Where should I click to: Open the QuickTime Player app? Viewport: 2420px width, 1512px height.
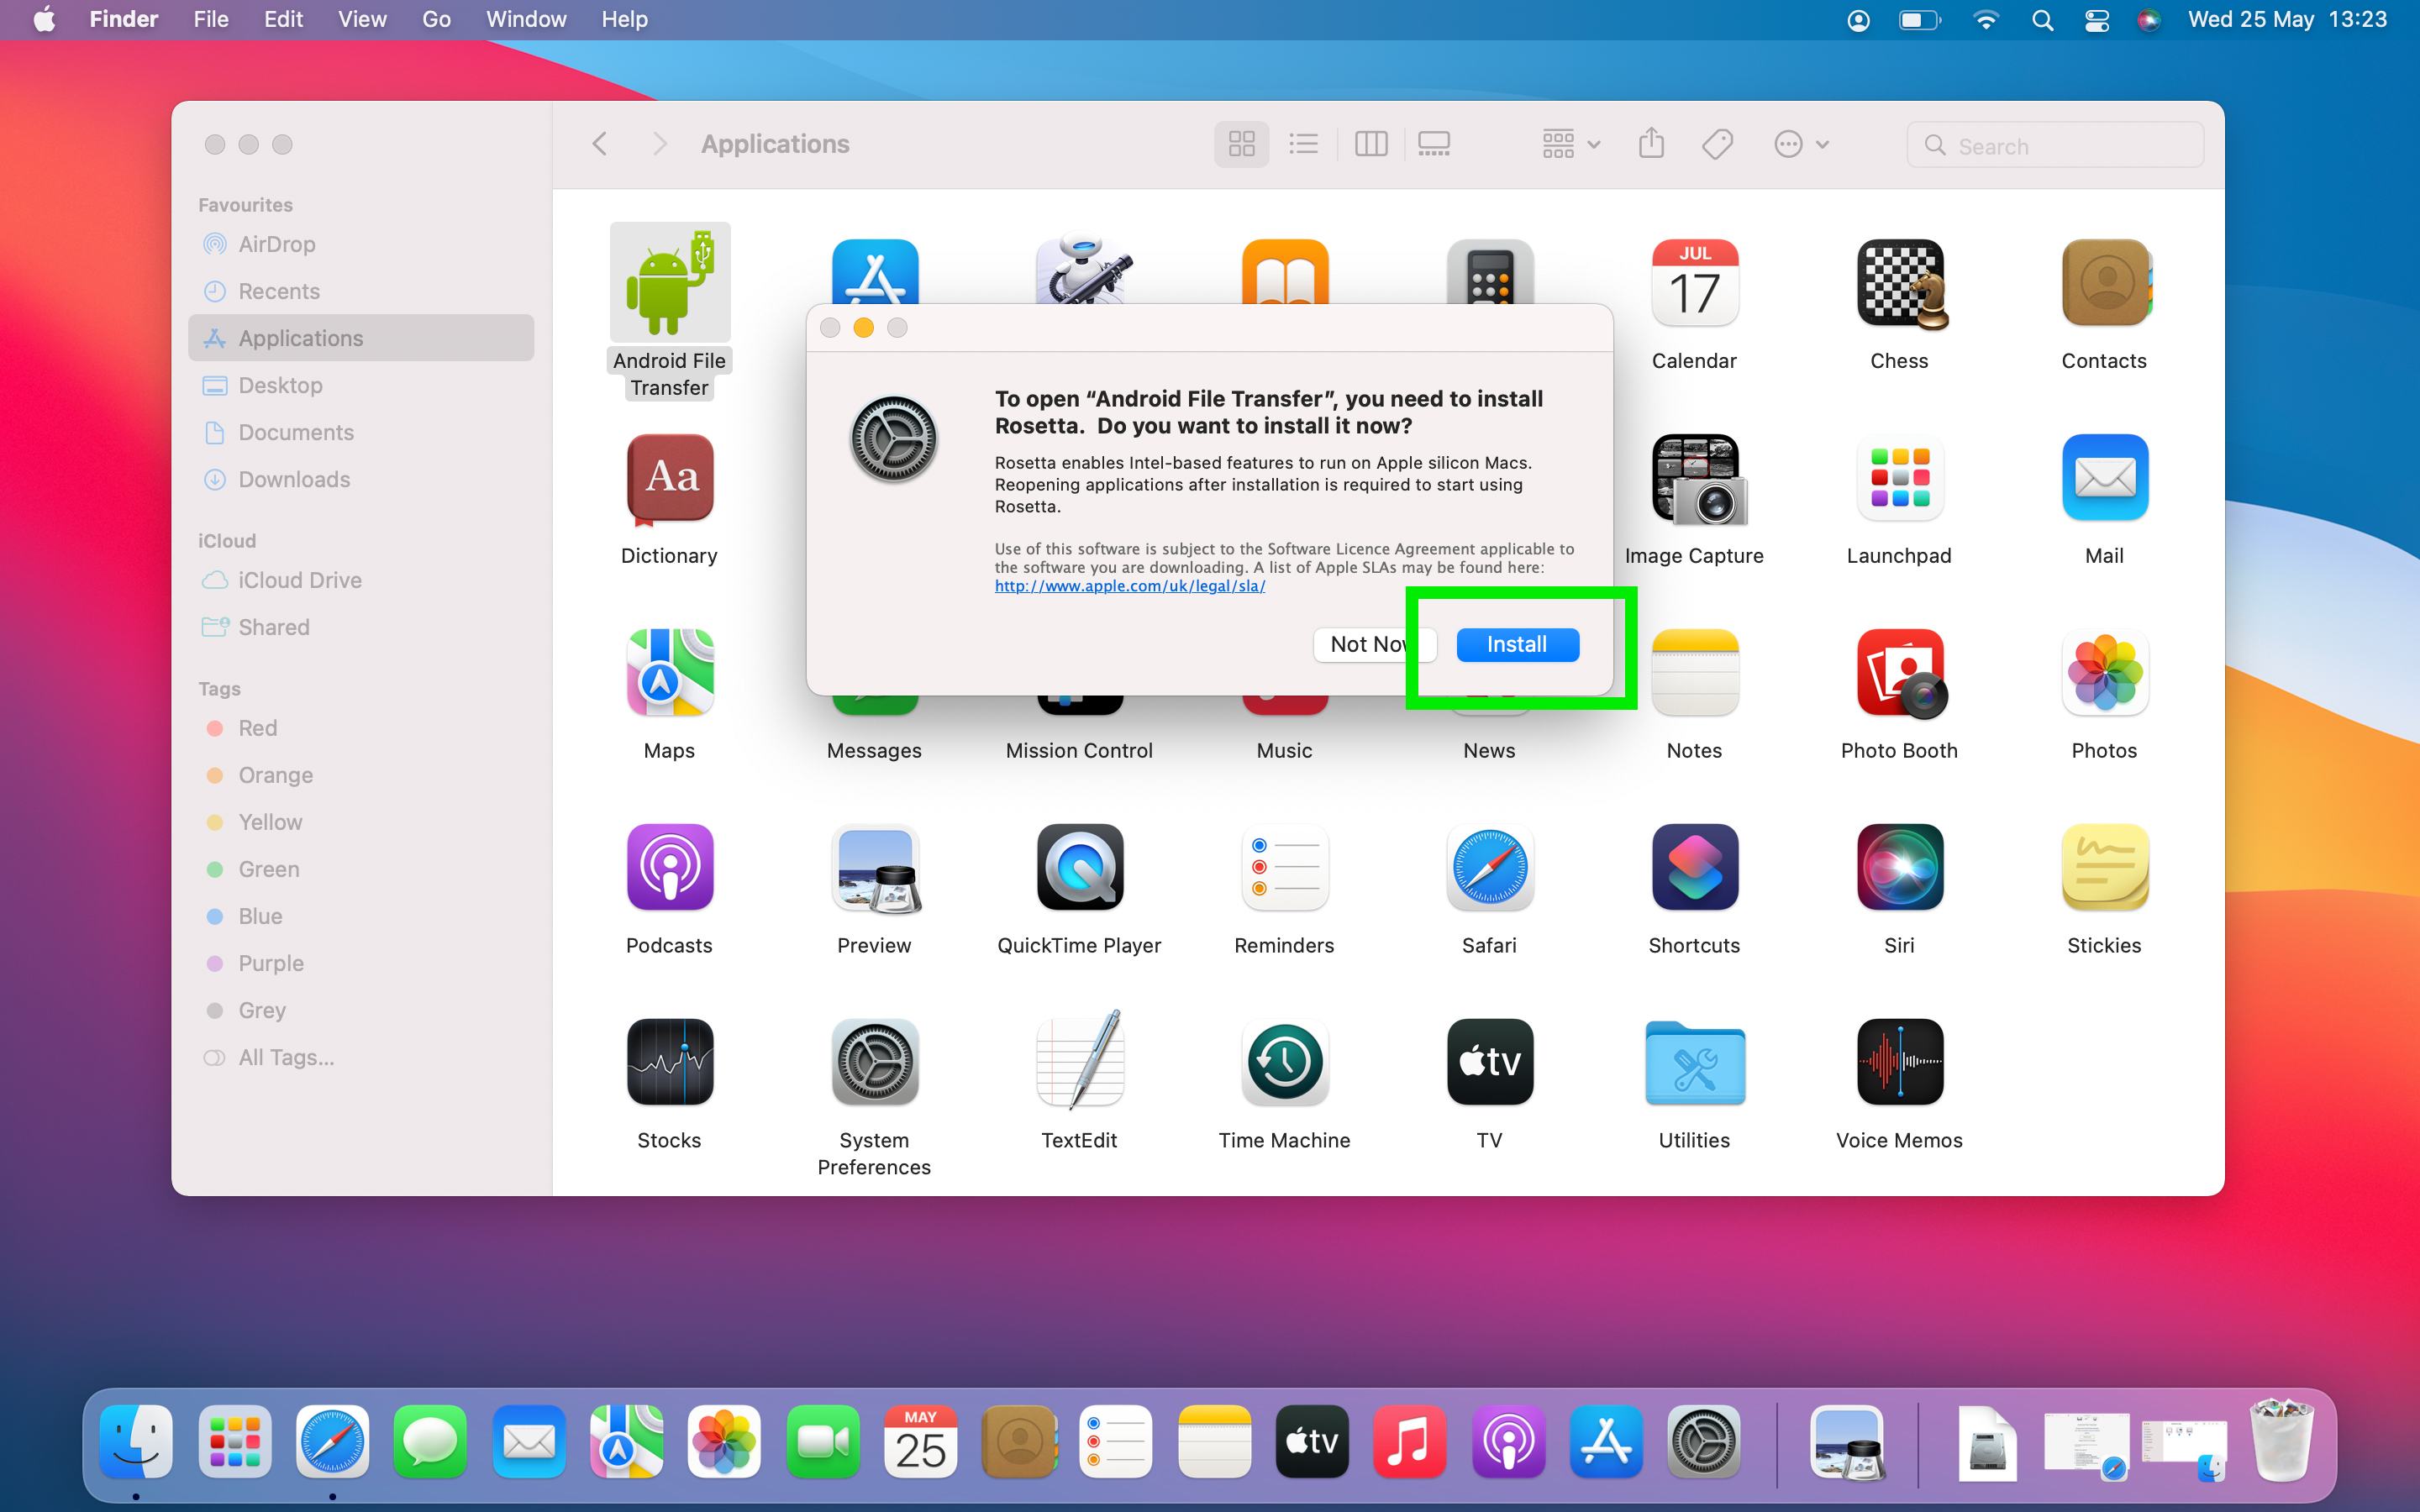(1079, 867)
